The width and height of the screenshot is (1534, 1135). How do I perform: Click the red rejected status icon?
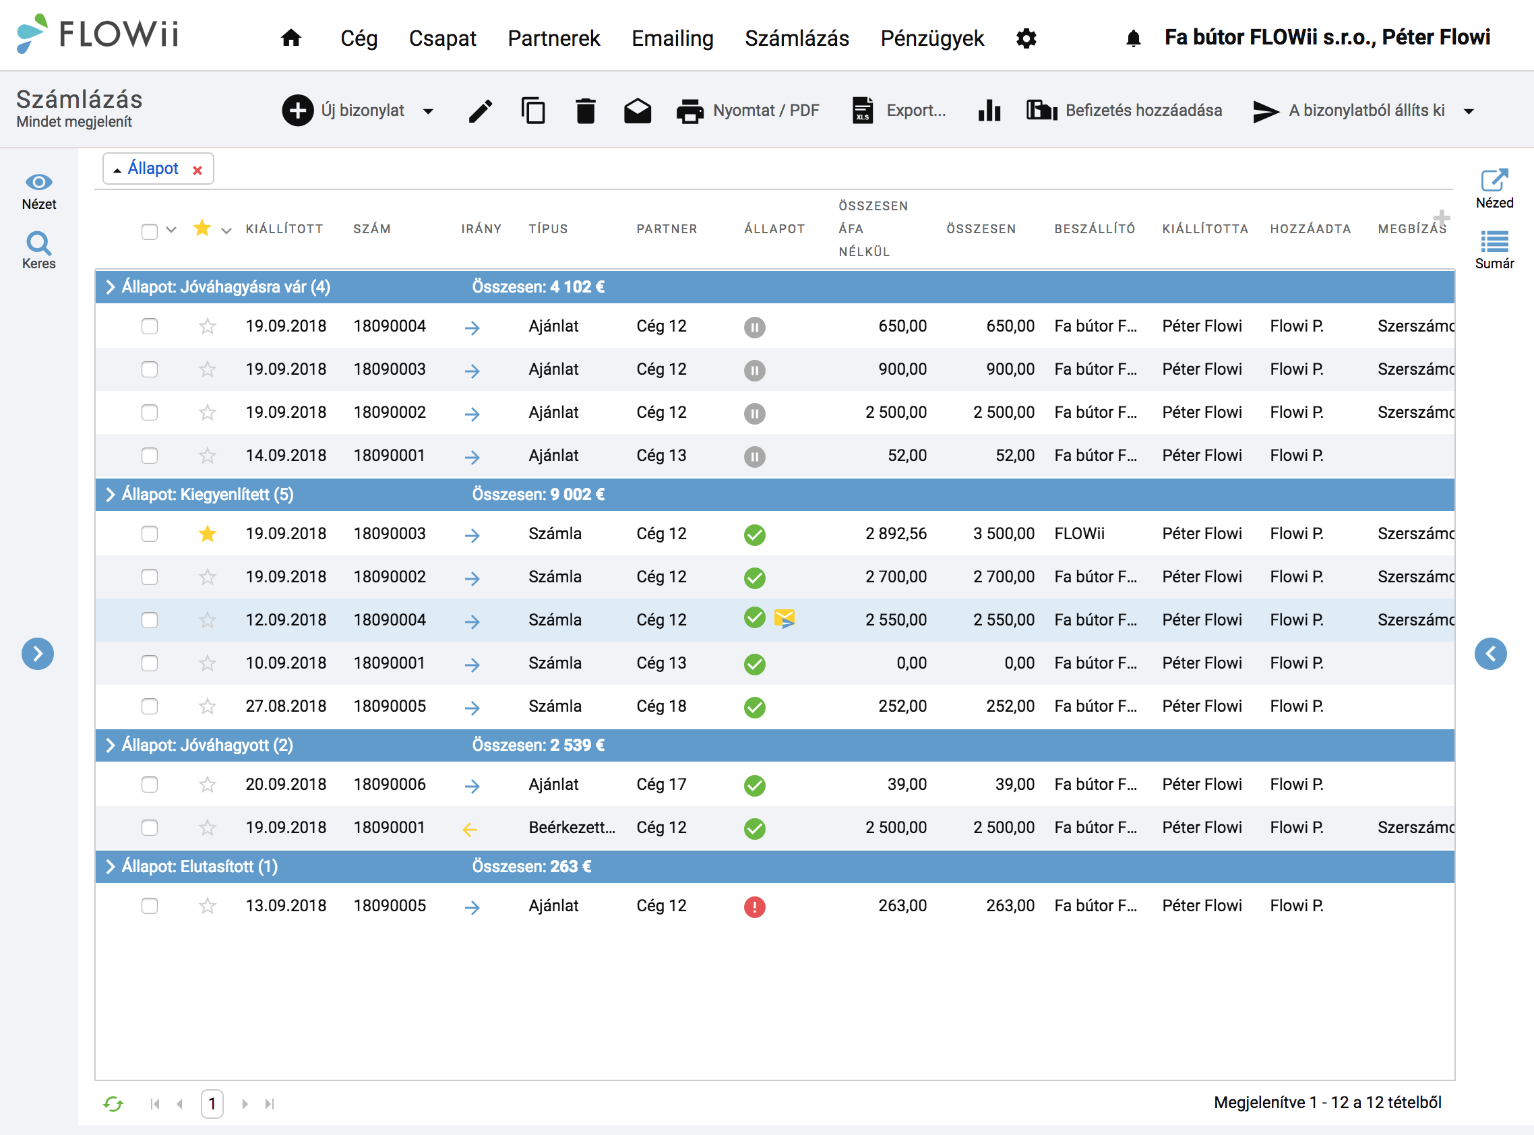point(754,907)
